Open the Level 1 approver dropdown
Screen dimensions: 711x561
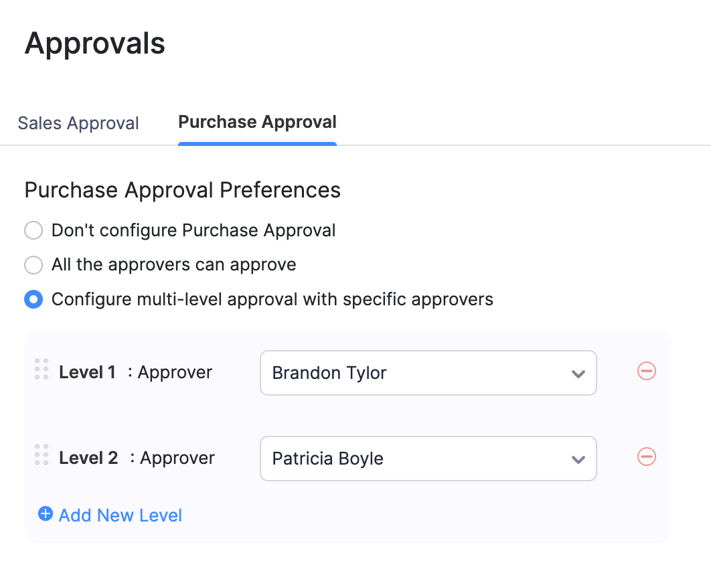click(428, 373)
